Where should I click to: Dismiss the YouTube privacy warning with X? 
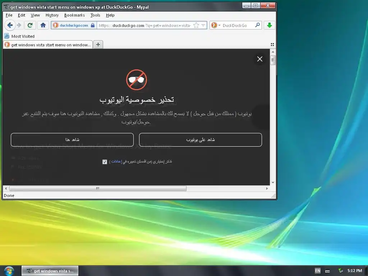pyautogui.click(x=259, y=59)
